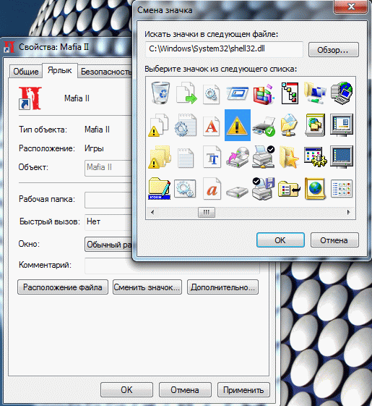Pick the CD drive with arrow icon
The height and width of the screenshot is (406, 372).
coord(238,157)
